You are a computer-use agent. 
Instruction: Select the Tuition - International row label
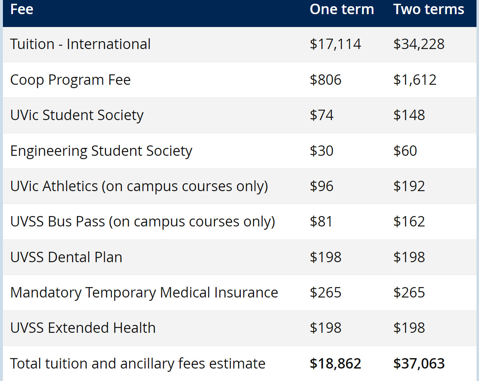80,44
